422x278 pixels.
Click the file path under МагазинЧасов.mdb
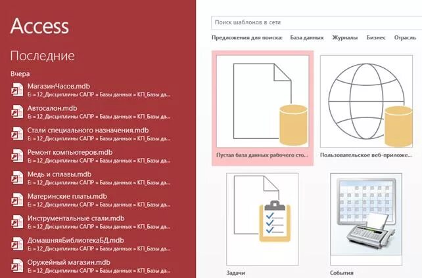99,94
